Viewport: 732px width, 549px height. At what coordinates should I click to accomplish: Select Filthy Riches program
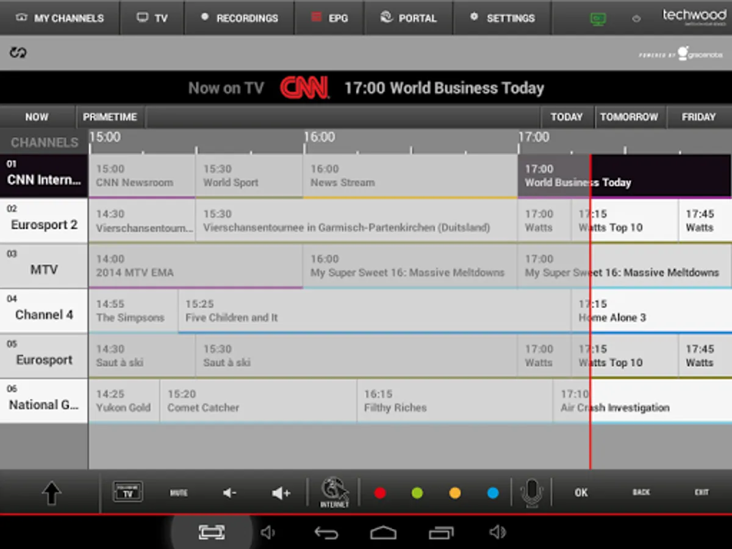click(455, 401)
